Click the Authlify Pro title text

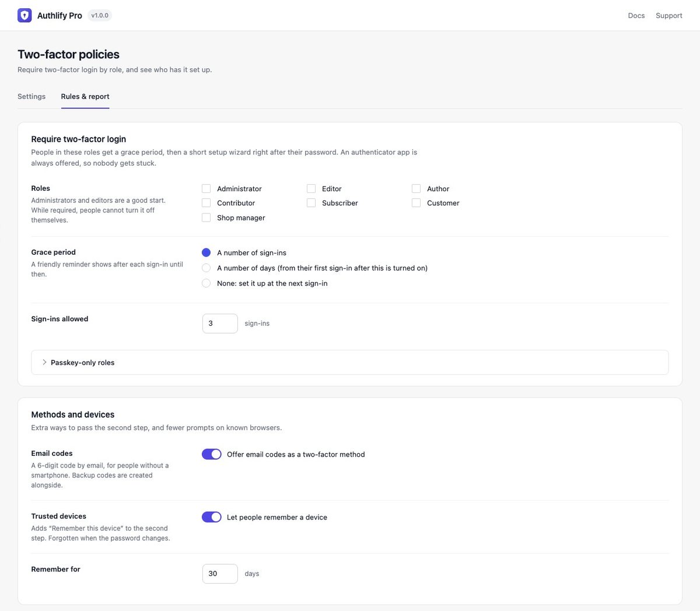pyautogui.click(x=60, y=16)
